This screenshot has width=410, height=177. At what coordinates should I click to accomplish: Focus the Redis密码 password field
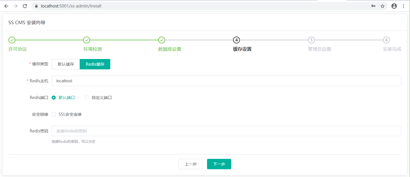226,131
